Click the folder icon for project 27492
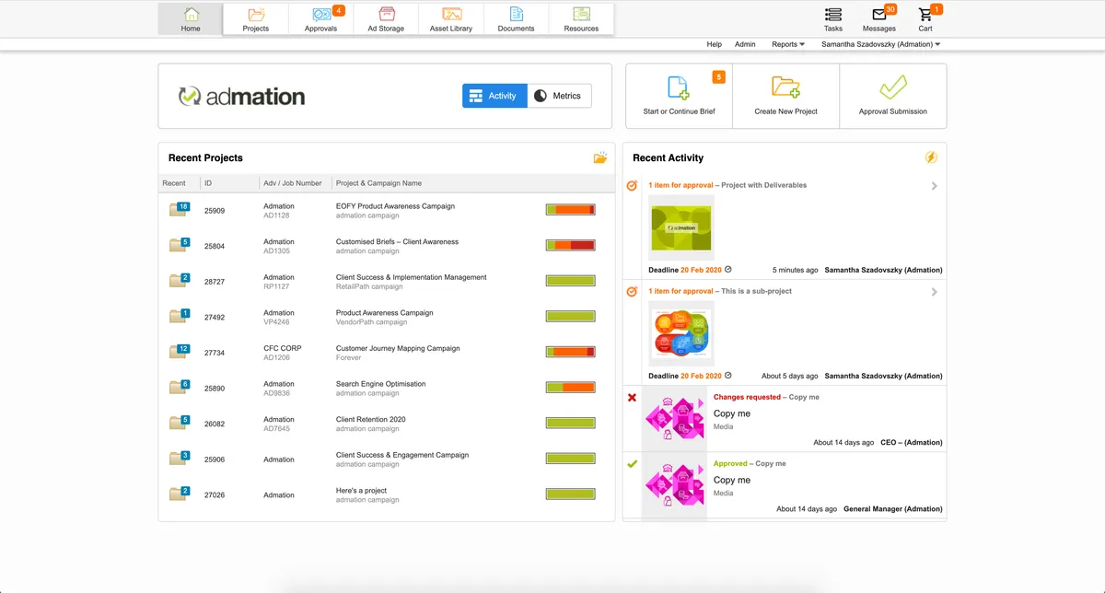This screenshot has width=1105, height=593. click(x=179, y=316)
